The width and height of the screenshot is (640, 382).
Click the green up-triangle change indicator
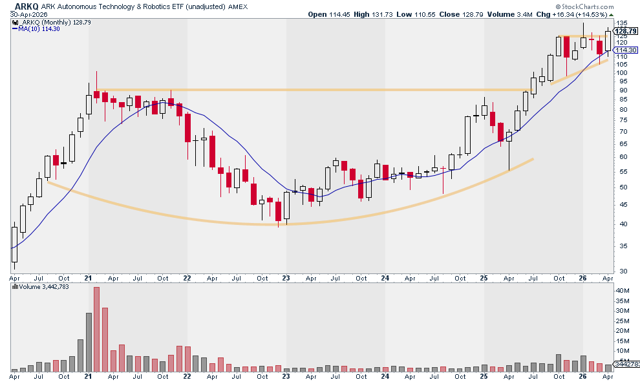(611, 15)
